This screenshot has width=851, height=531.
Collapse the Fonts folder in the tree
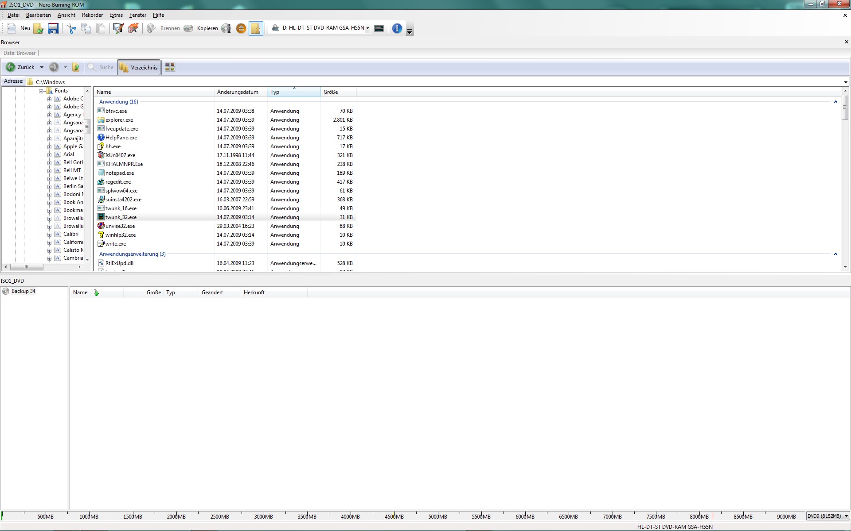(x=41, y=91)
